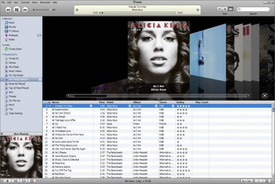Select the blue album cover in Cover Flow

click(x=208, y=53)
